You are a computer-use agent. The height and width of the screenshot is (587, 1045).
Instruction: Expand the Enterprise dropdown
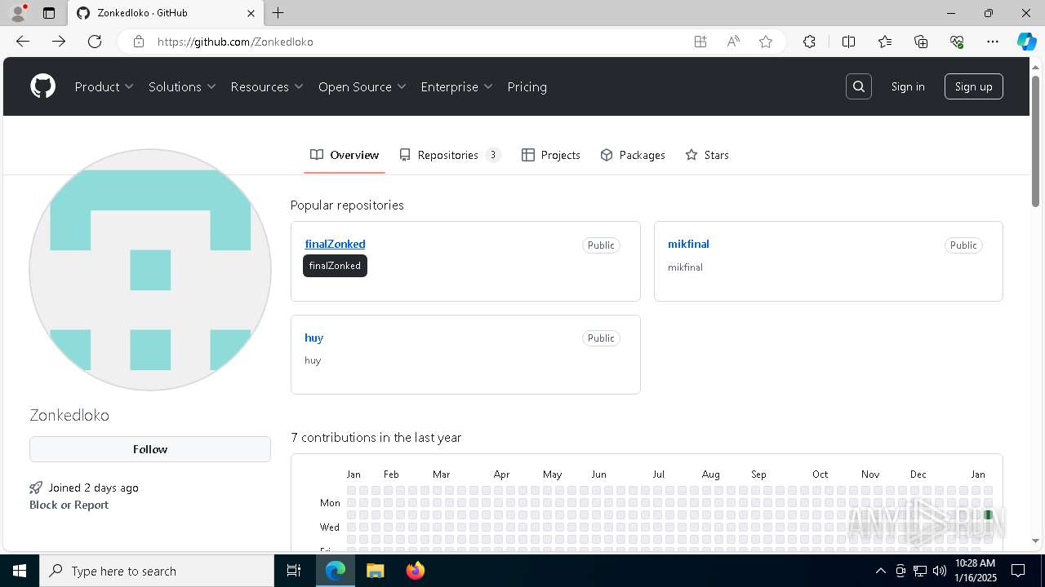(456, 86)
